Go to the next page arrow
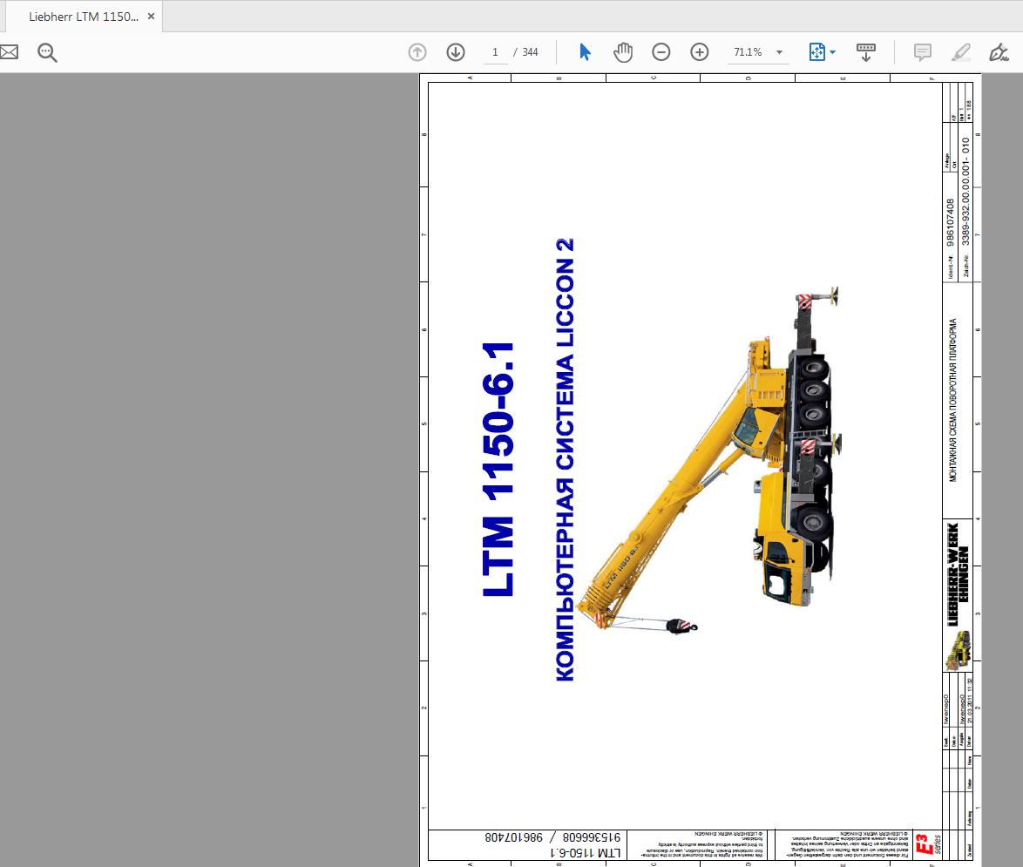 [x=455, y=52]
